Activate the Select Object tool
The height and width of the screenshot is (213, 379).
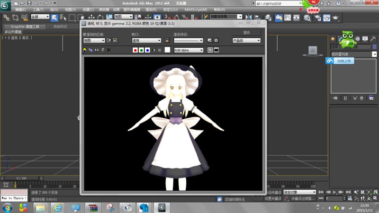pyautogui.click(x=54, y=18)
